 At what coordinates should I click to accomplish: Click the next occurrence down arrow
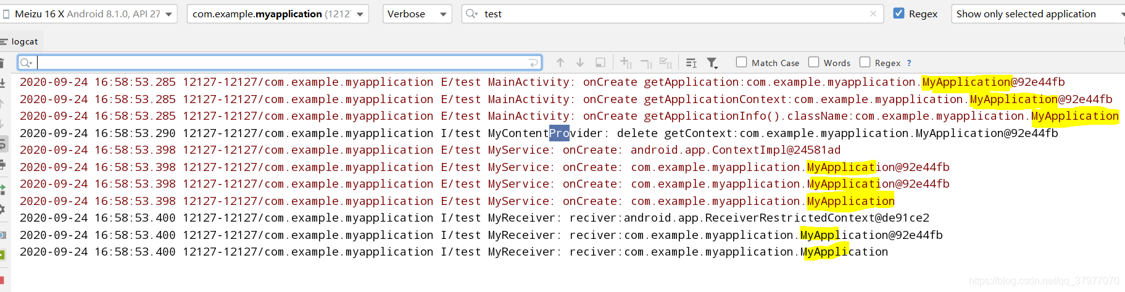tap(580, 62)
